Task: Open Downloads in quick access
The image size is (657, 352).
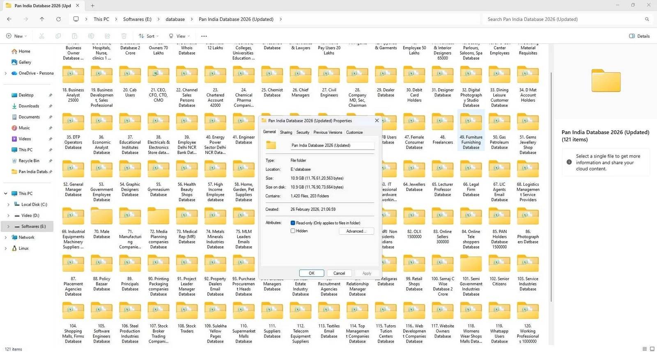Action: tap(29, 106)
